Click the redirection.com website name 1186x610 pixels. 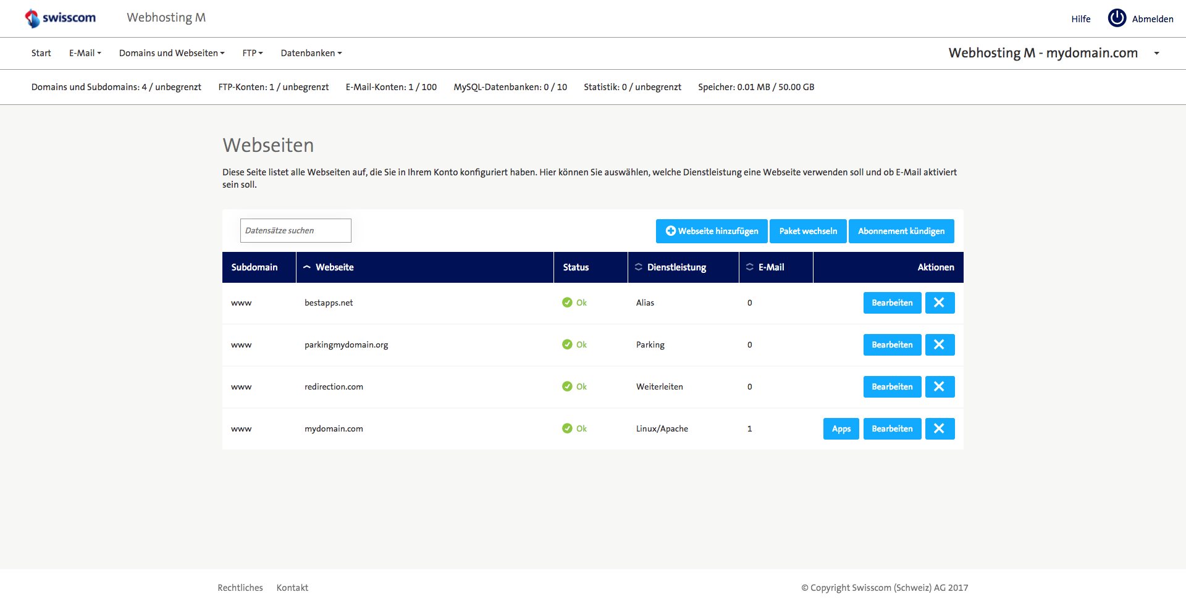click(334, 386)
